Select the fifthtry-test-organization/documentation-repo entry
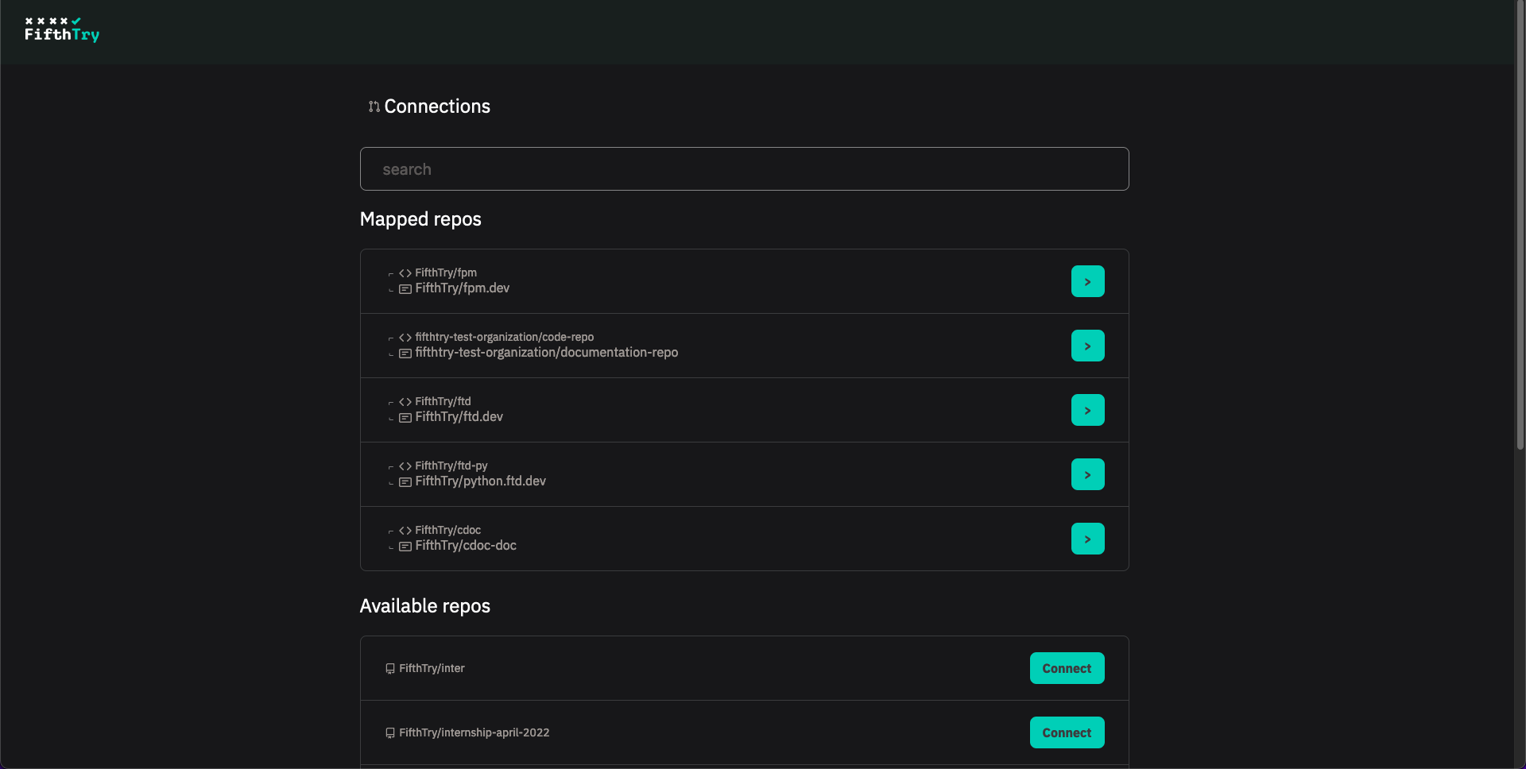 (546, 353)
